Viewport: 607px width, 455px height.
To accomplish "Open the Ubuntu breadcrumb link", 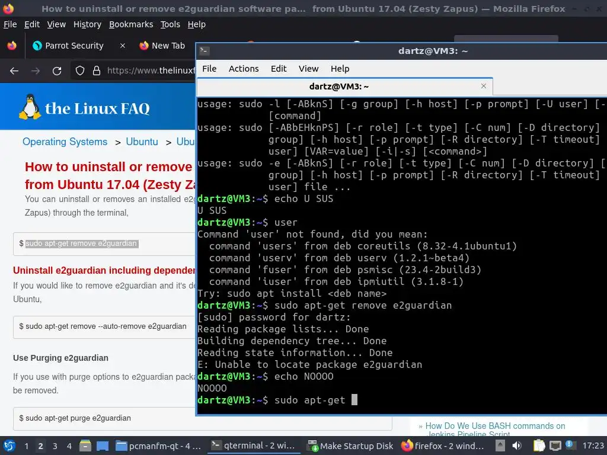I will [x=142, y=142].
